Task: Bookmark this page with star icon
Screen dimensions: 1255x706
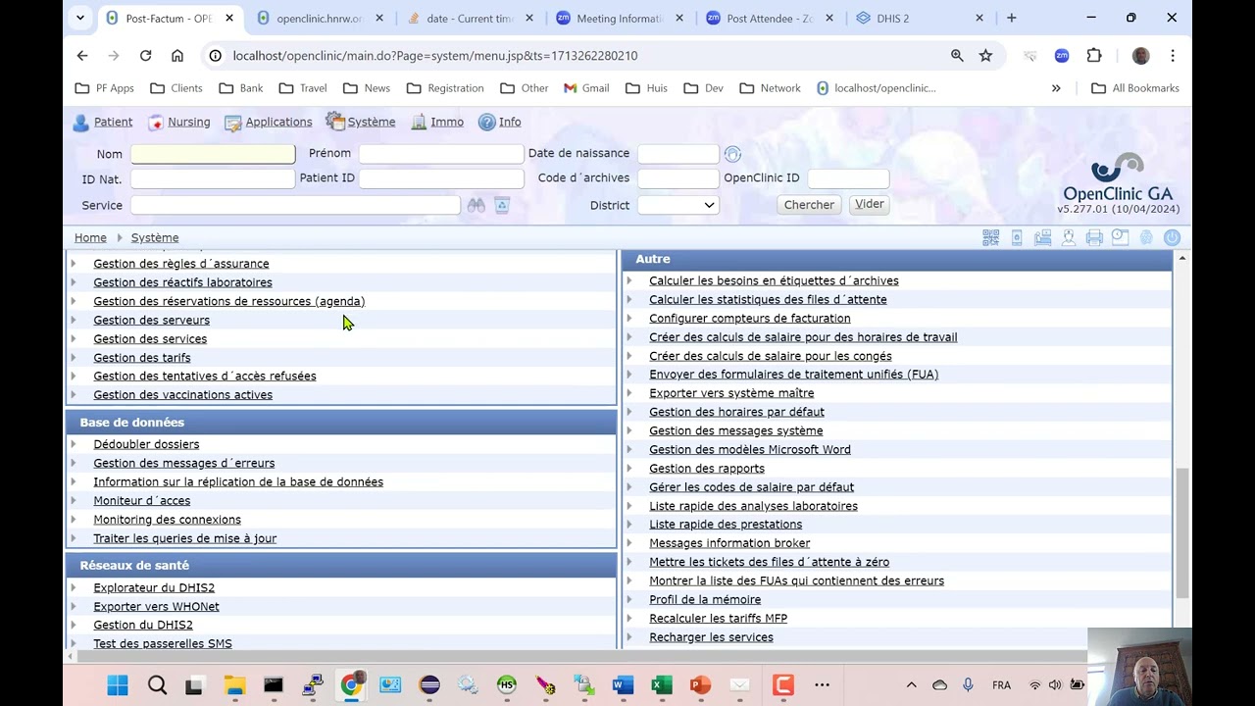Action: pos(985,56)
